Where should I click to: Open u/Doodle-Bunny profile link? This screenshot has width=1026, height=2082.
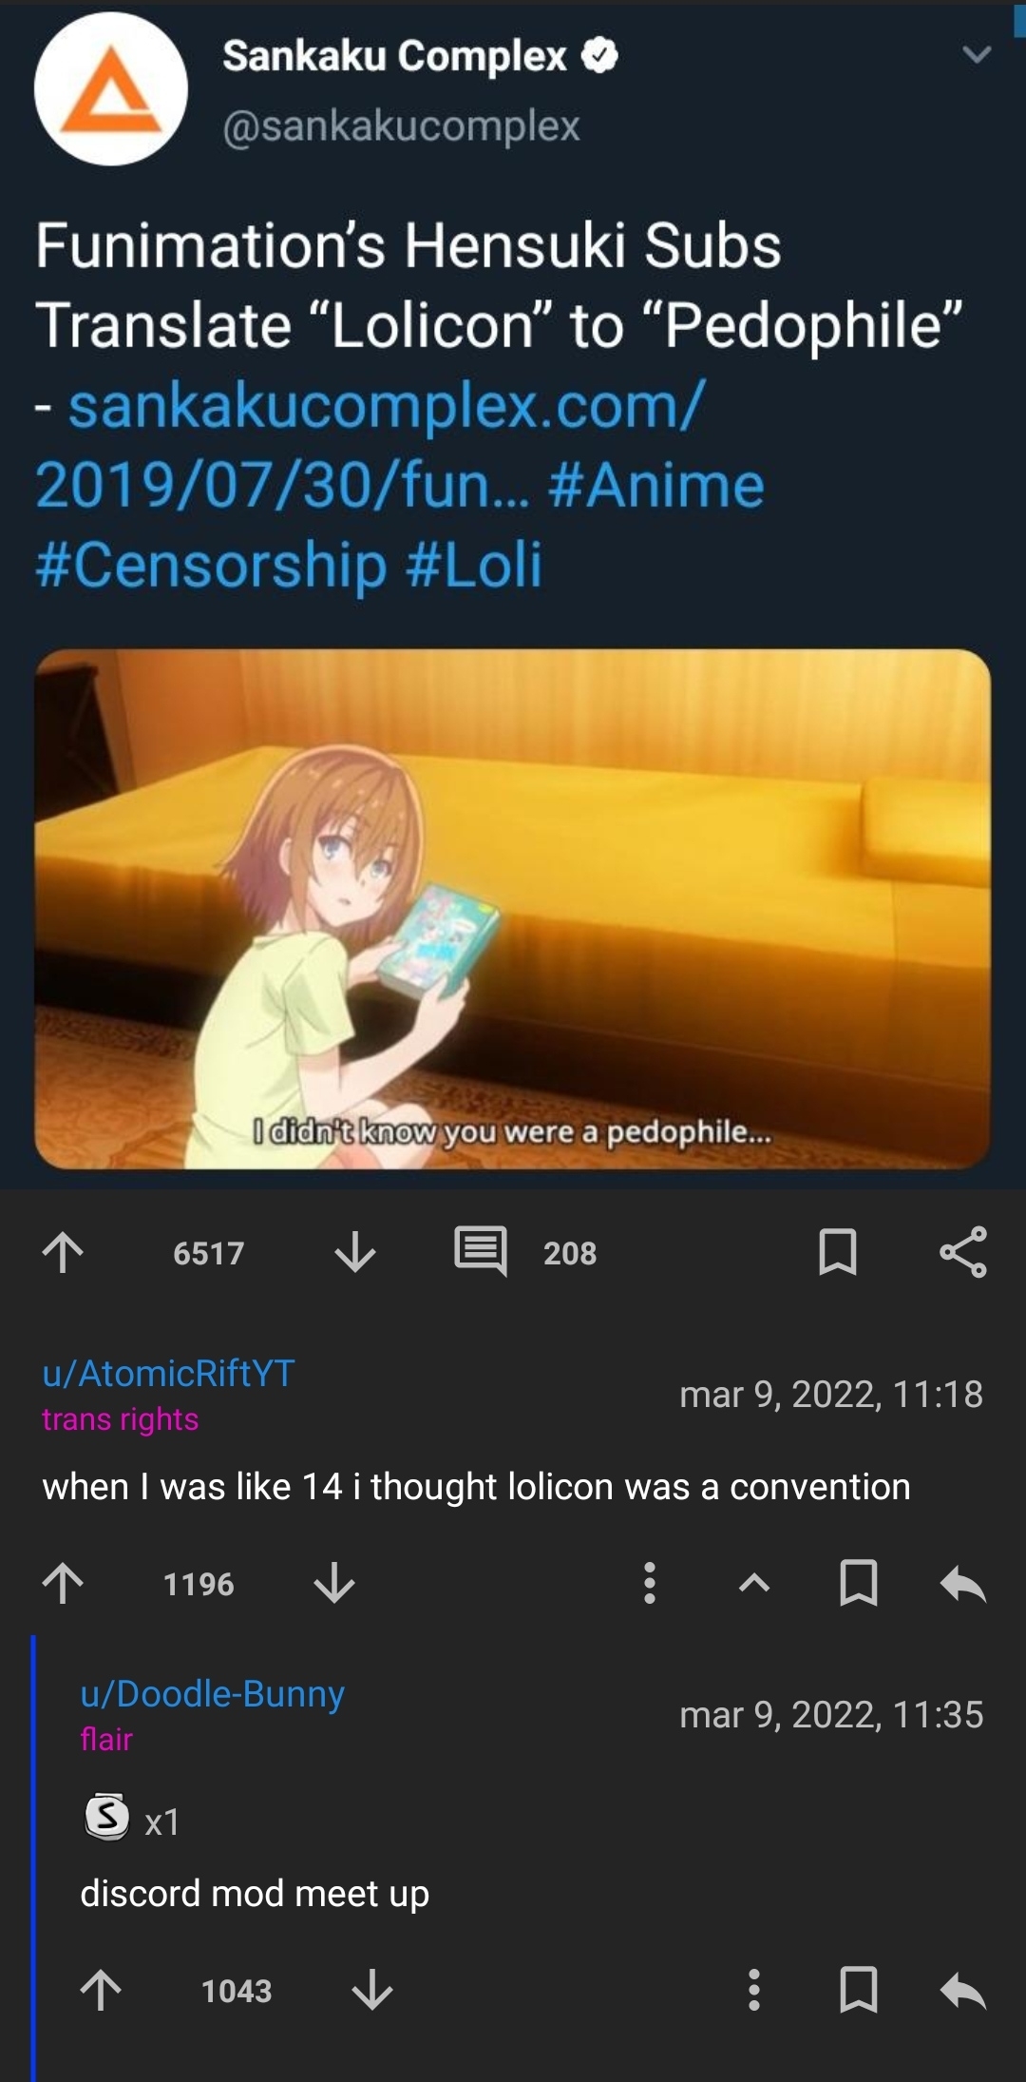coord(213,1694)
